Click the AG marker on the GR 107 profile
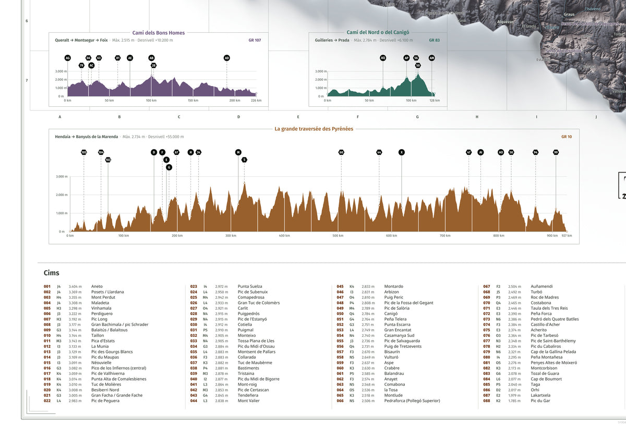The width and height of the screenshot is (626, 438). point(67,58)
